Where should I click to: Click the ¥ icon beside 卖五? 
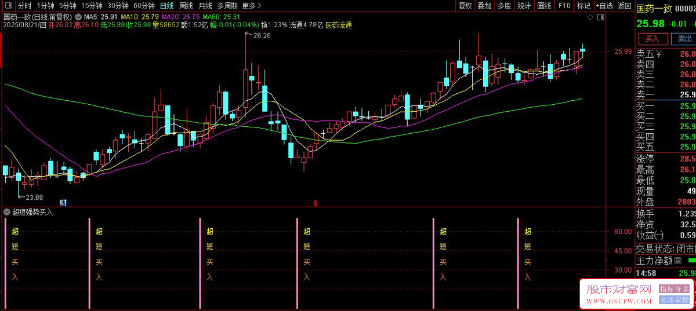(x=659, y=54)
